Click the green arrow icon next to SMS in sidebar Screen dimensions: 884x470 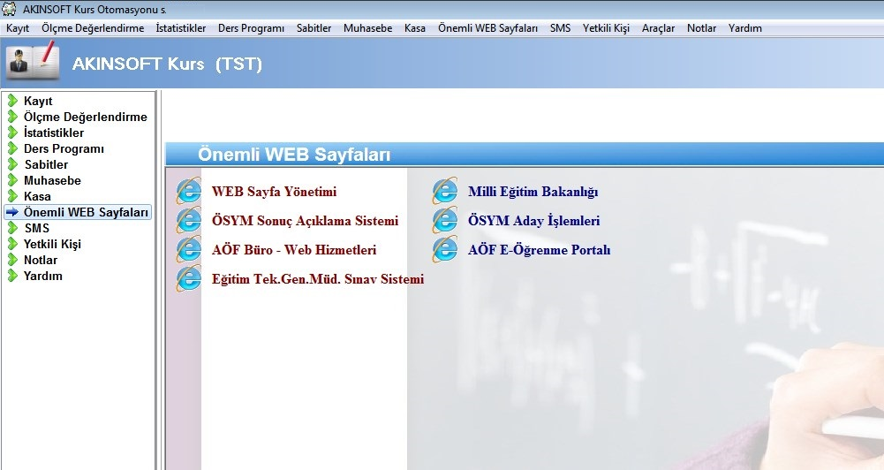point(12,228)
